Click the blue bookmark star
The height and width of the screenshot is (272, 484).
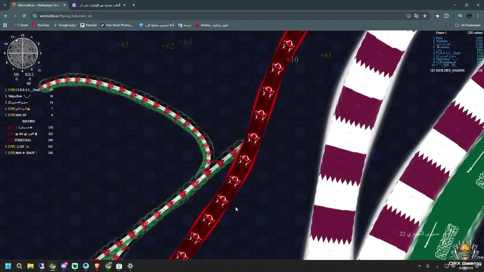coord(425,16)
